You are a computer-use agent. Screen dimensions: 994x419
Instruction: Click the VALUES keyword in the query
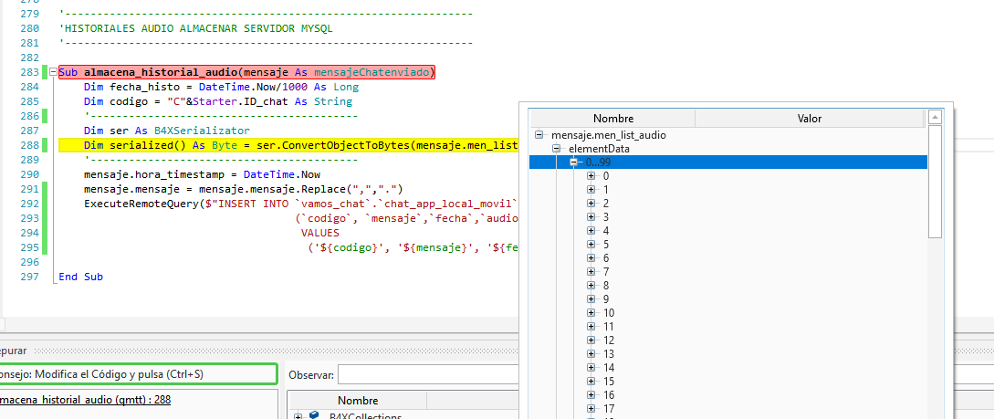click(x=320, y=233)
